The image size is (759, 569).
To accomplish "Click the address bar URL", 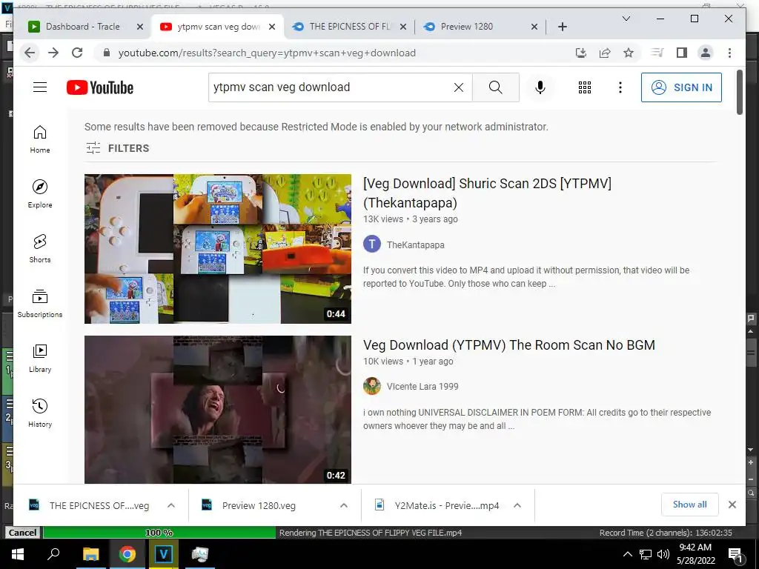I will (x=267, y=53).
